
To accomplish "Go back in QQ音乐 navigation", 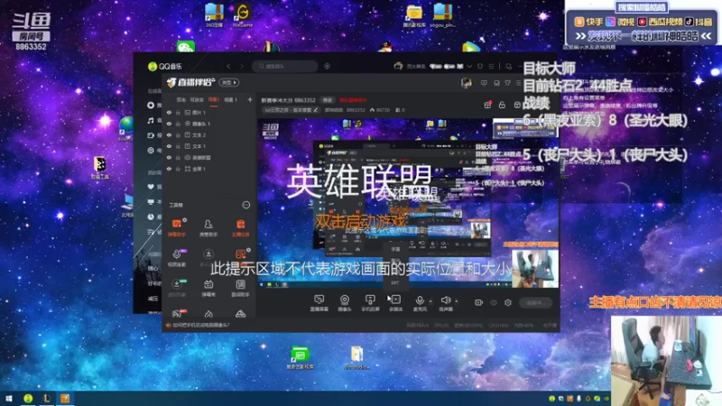I will pyautogui.click(x=228, y=66).
